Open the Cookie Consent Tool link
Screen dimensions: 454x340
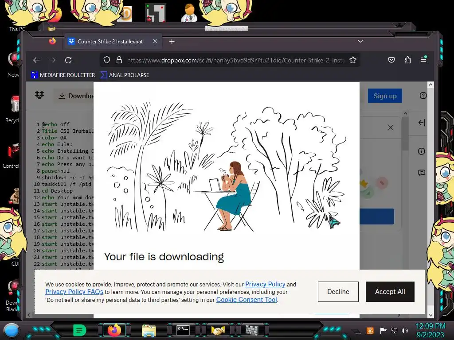click(x=247, y=300)
